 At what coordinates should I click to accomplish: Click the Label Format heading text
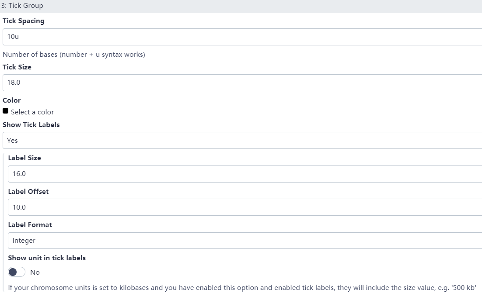(x=30, y=225)
